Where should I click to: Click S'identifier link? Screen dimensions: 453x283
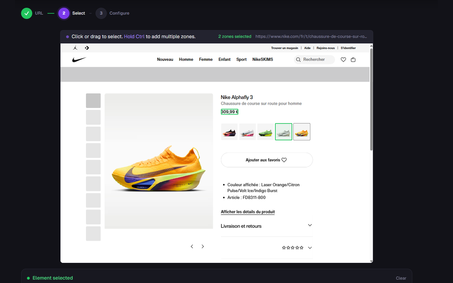348,48
